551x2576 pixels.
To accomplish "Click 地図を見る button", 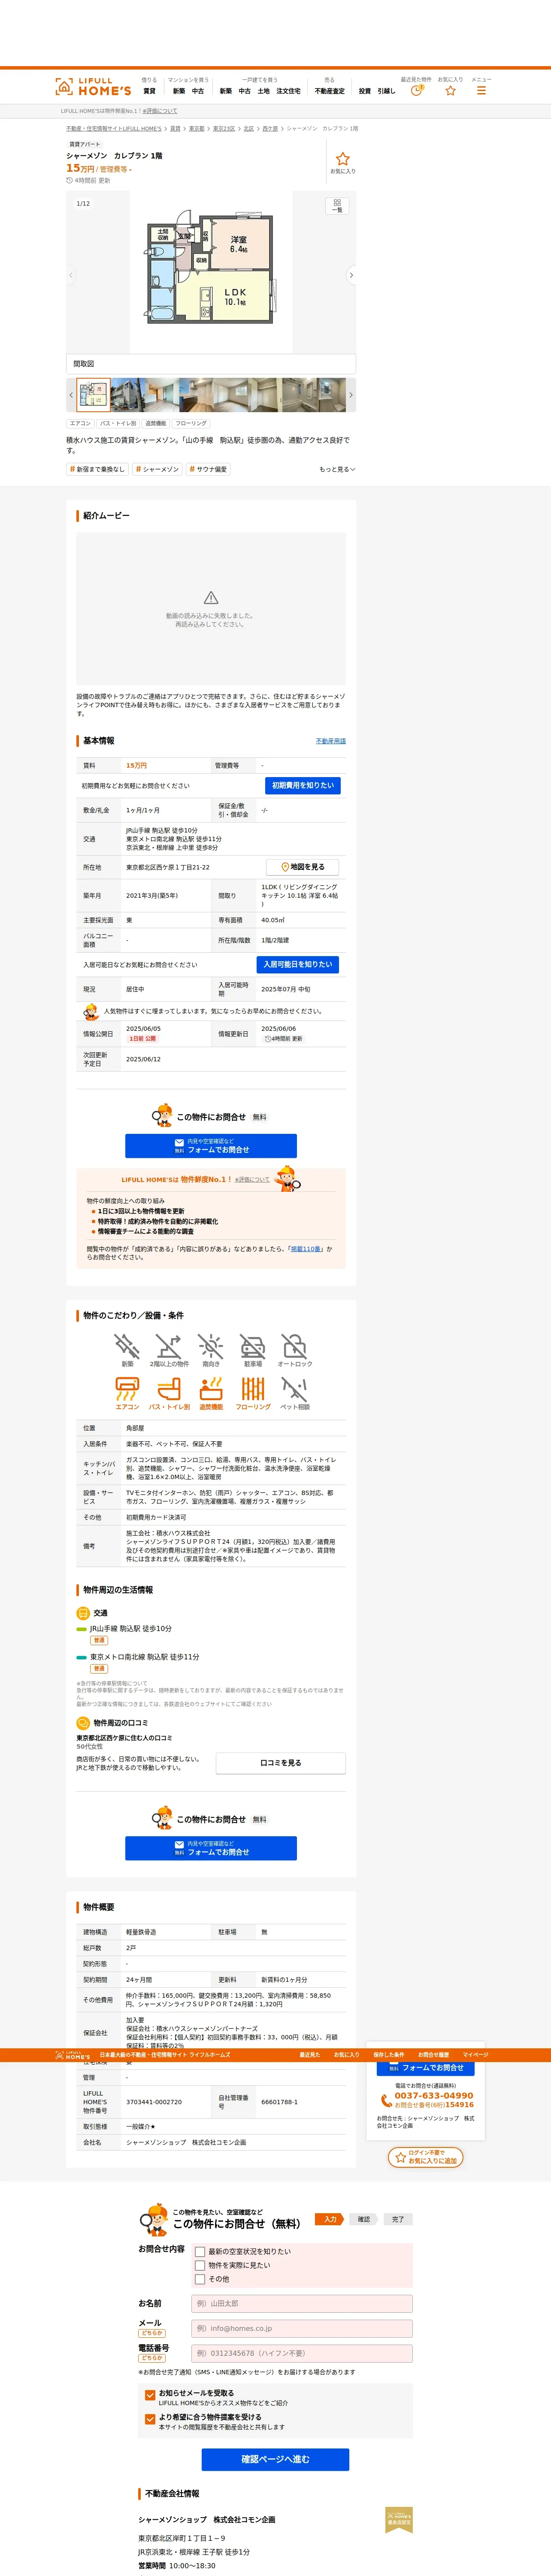I will [x=303, y=867].
